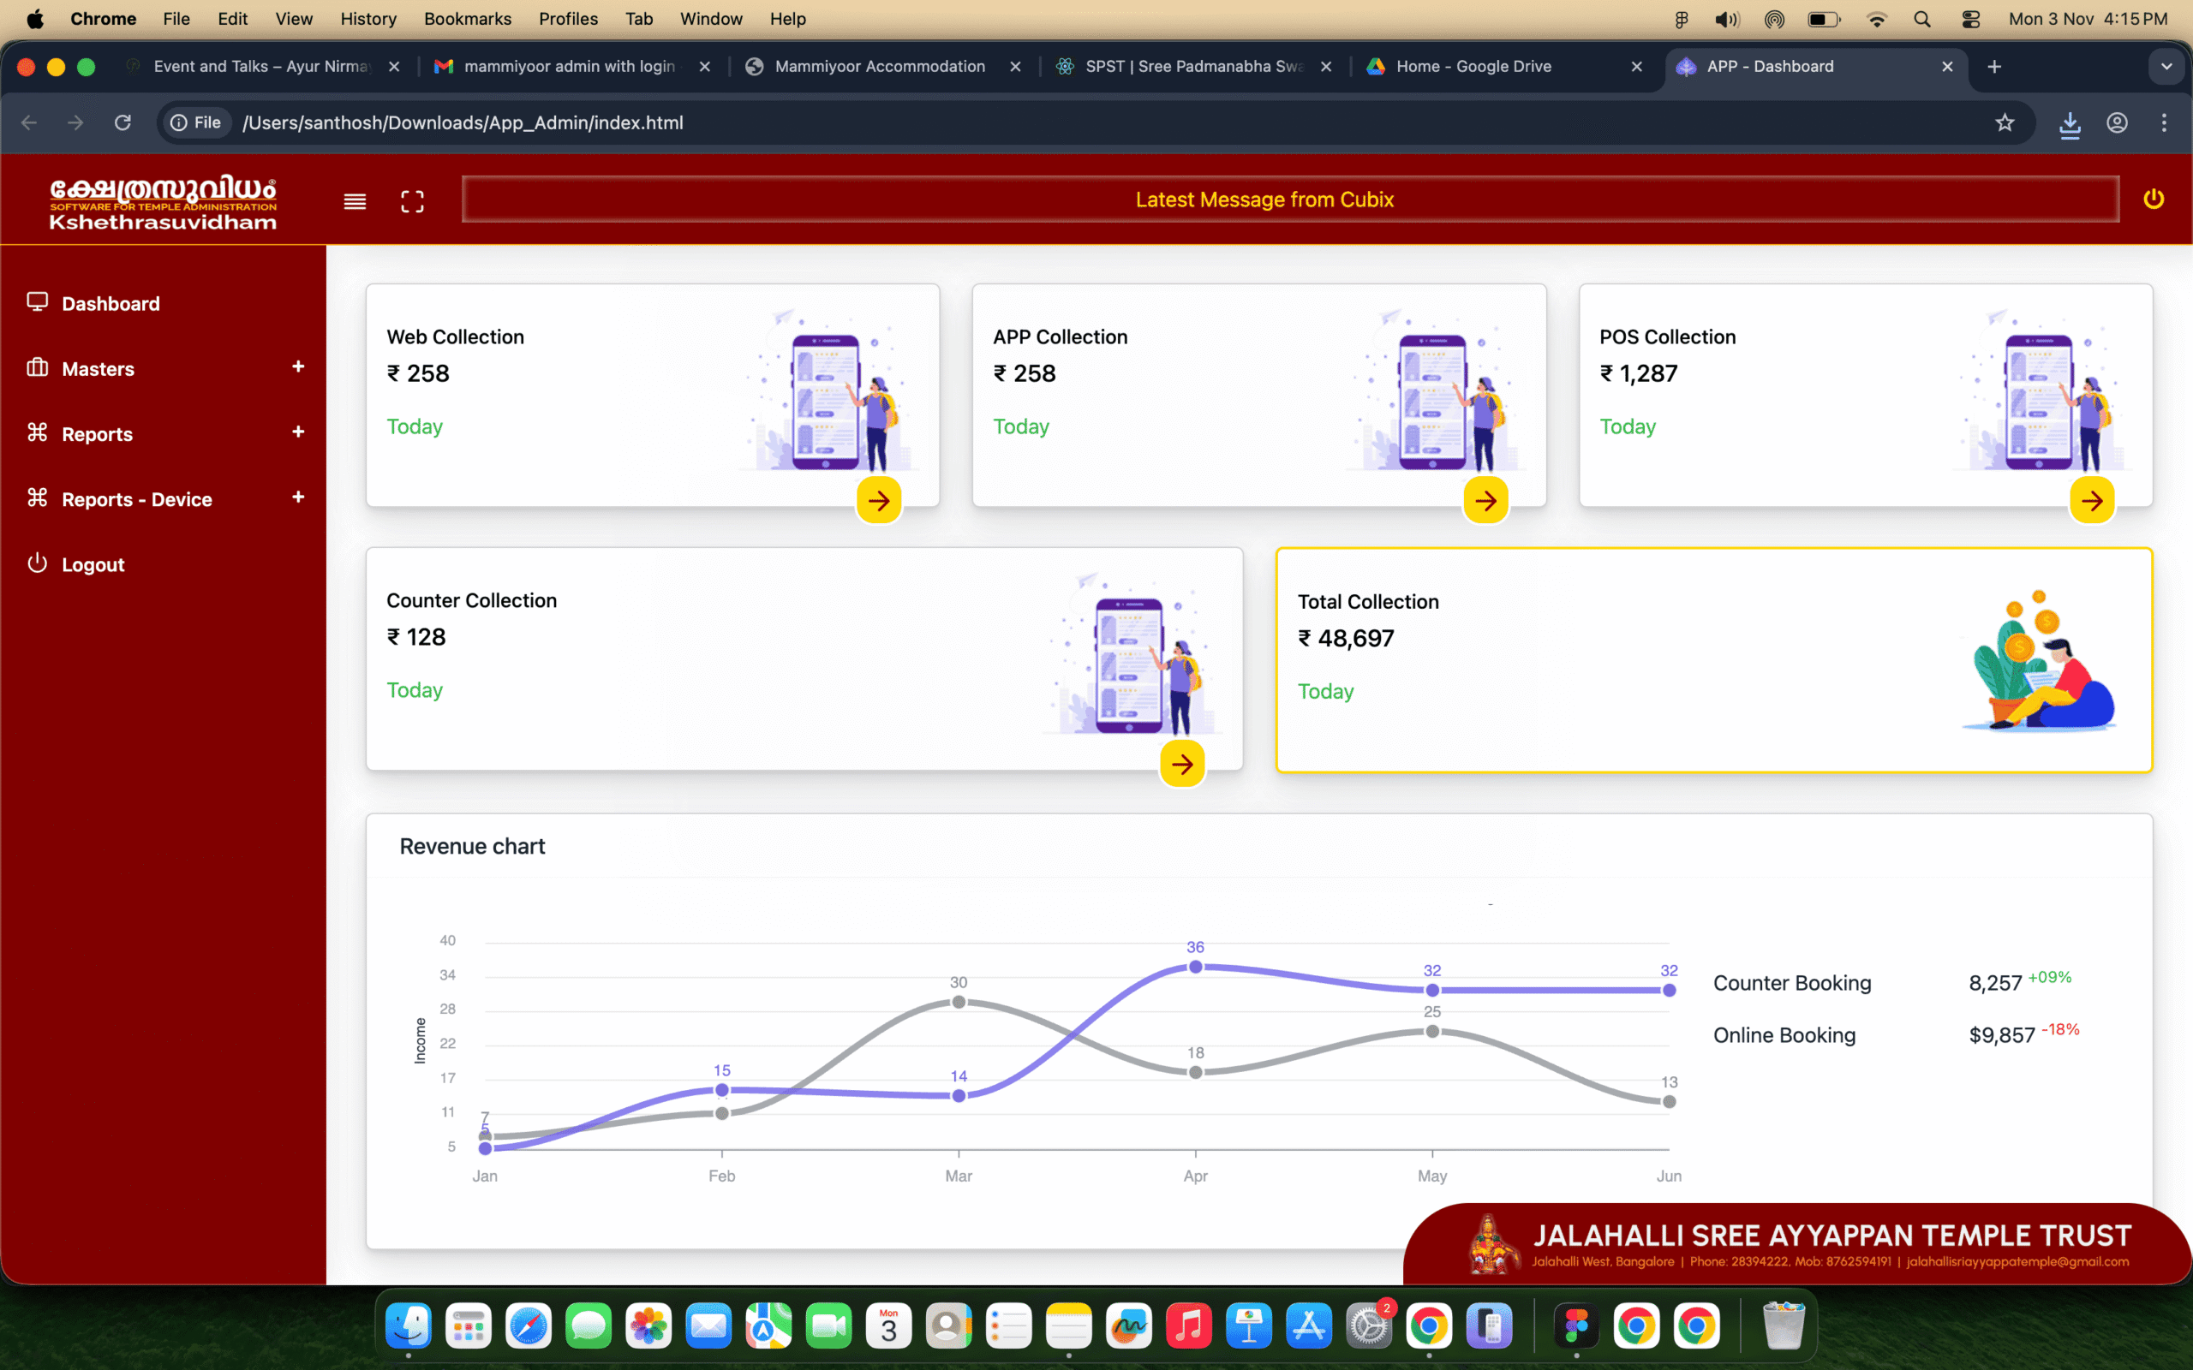Toggle fullscreen mode icon
Viewport: 2193px width, 1370px height.
pos(412,201)
